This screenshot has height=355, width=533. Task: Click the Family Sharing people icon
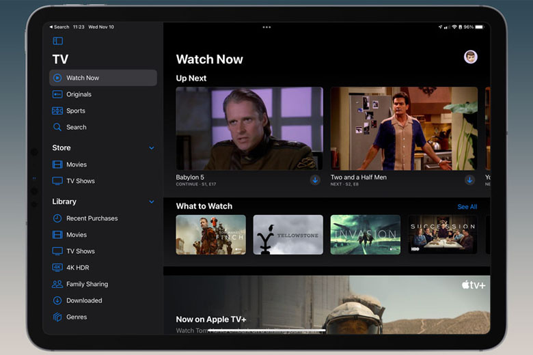(57, 284)
